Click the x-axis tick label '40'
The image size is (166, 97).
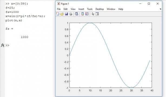click(x=152, y=91)
